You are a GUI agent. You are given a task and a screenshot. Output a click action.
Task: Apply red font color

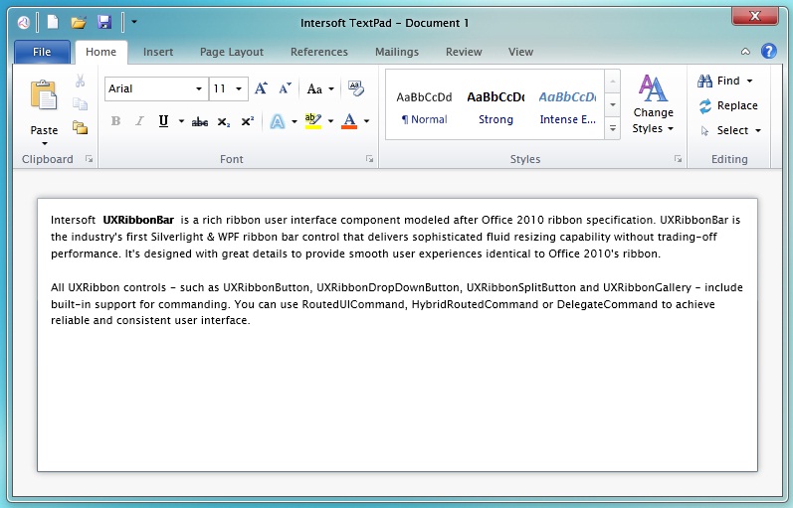coord(349,121)
